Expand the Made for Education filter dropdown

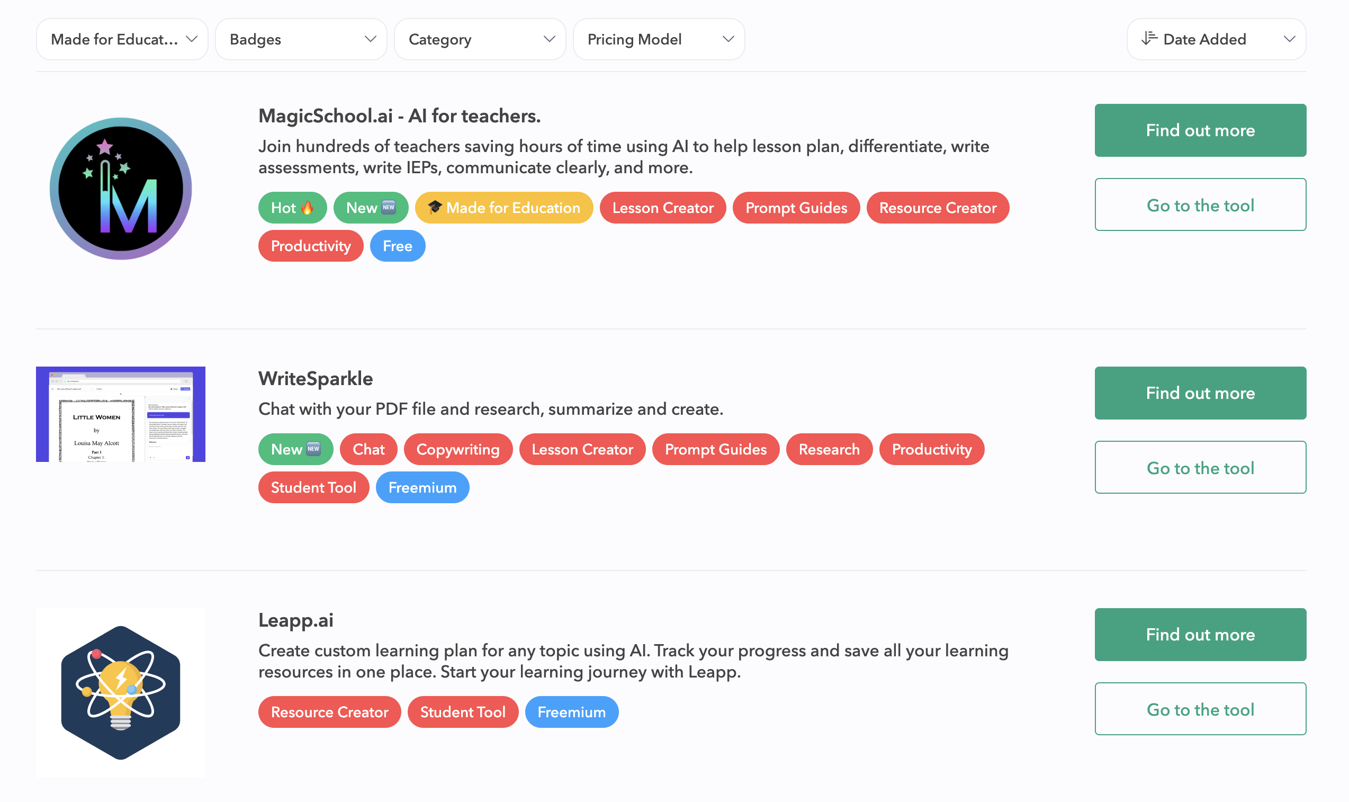(x=122, y=39)
